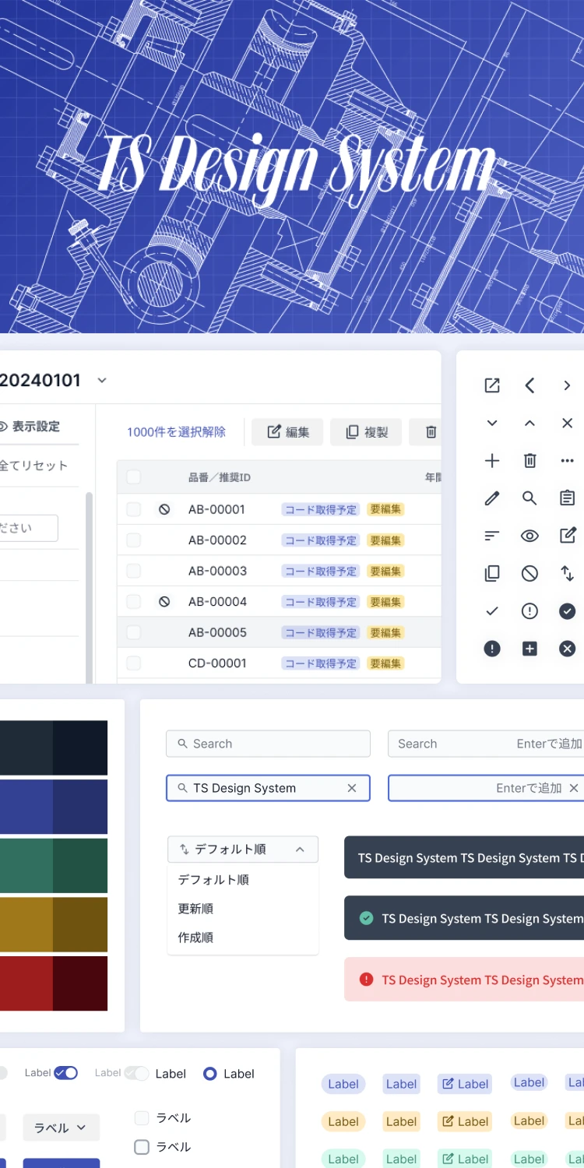Click the TS Design System search input

pos(268,788)
